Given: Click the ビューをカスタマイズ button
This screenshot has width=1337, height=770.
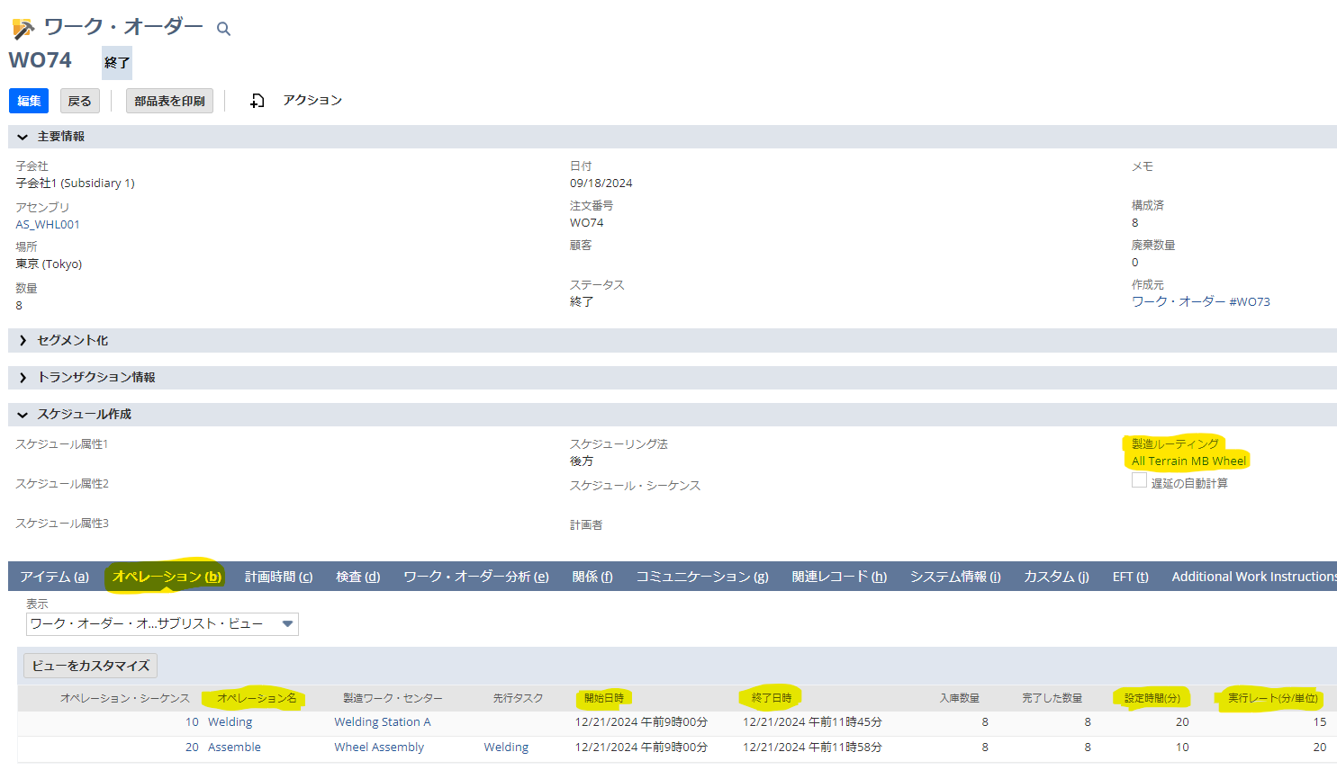Looking at the screenshot, I should pos(90,666).
